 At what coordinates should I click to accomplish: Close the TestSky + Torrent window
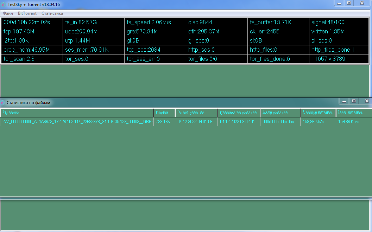pyautogui.click(x=362, y=3)
